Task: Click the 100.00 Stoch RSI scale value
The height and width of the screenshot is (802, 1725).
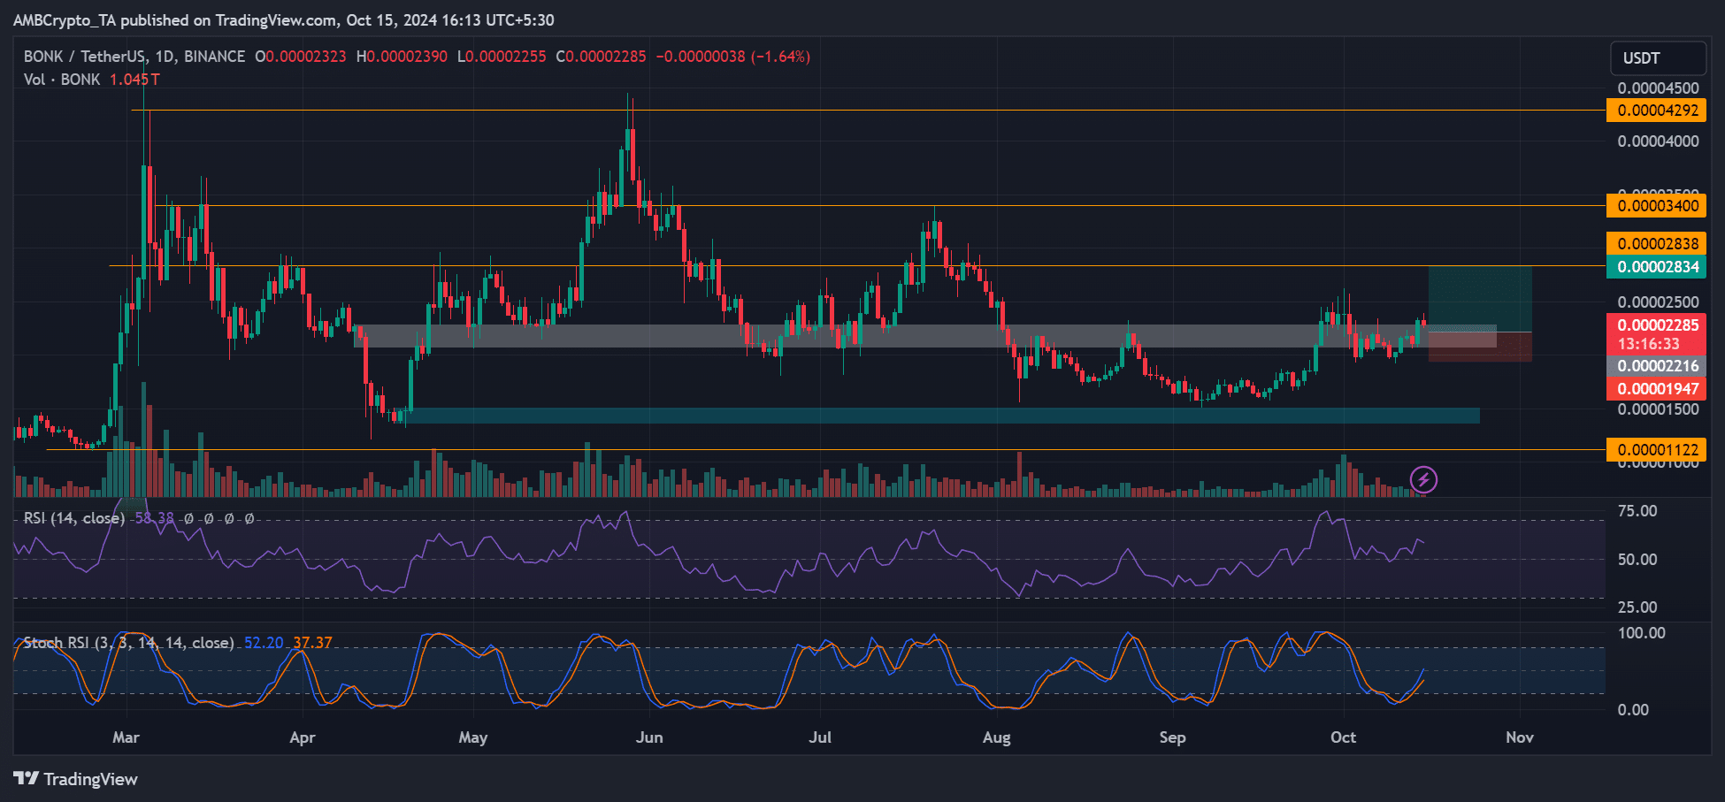Action: pos(1642,633)
